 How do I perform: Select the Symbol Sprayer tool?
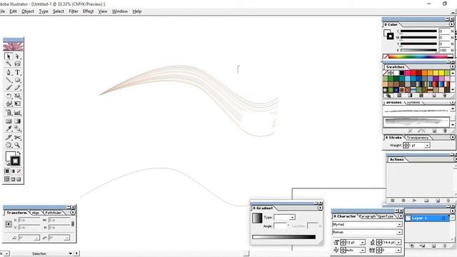pyautogui.click(x=9, y=113)
